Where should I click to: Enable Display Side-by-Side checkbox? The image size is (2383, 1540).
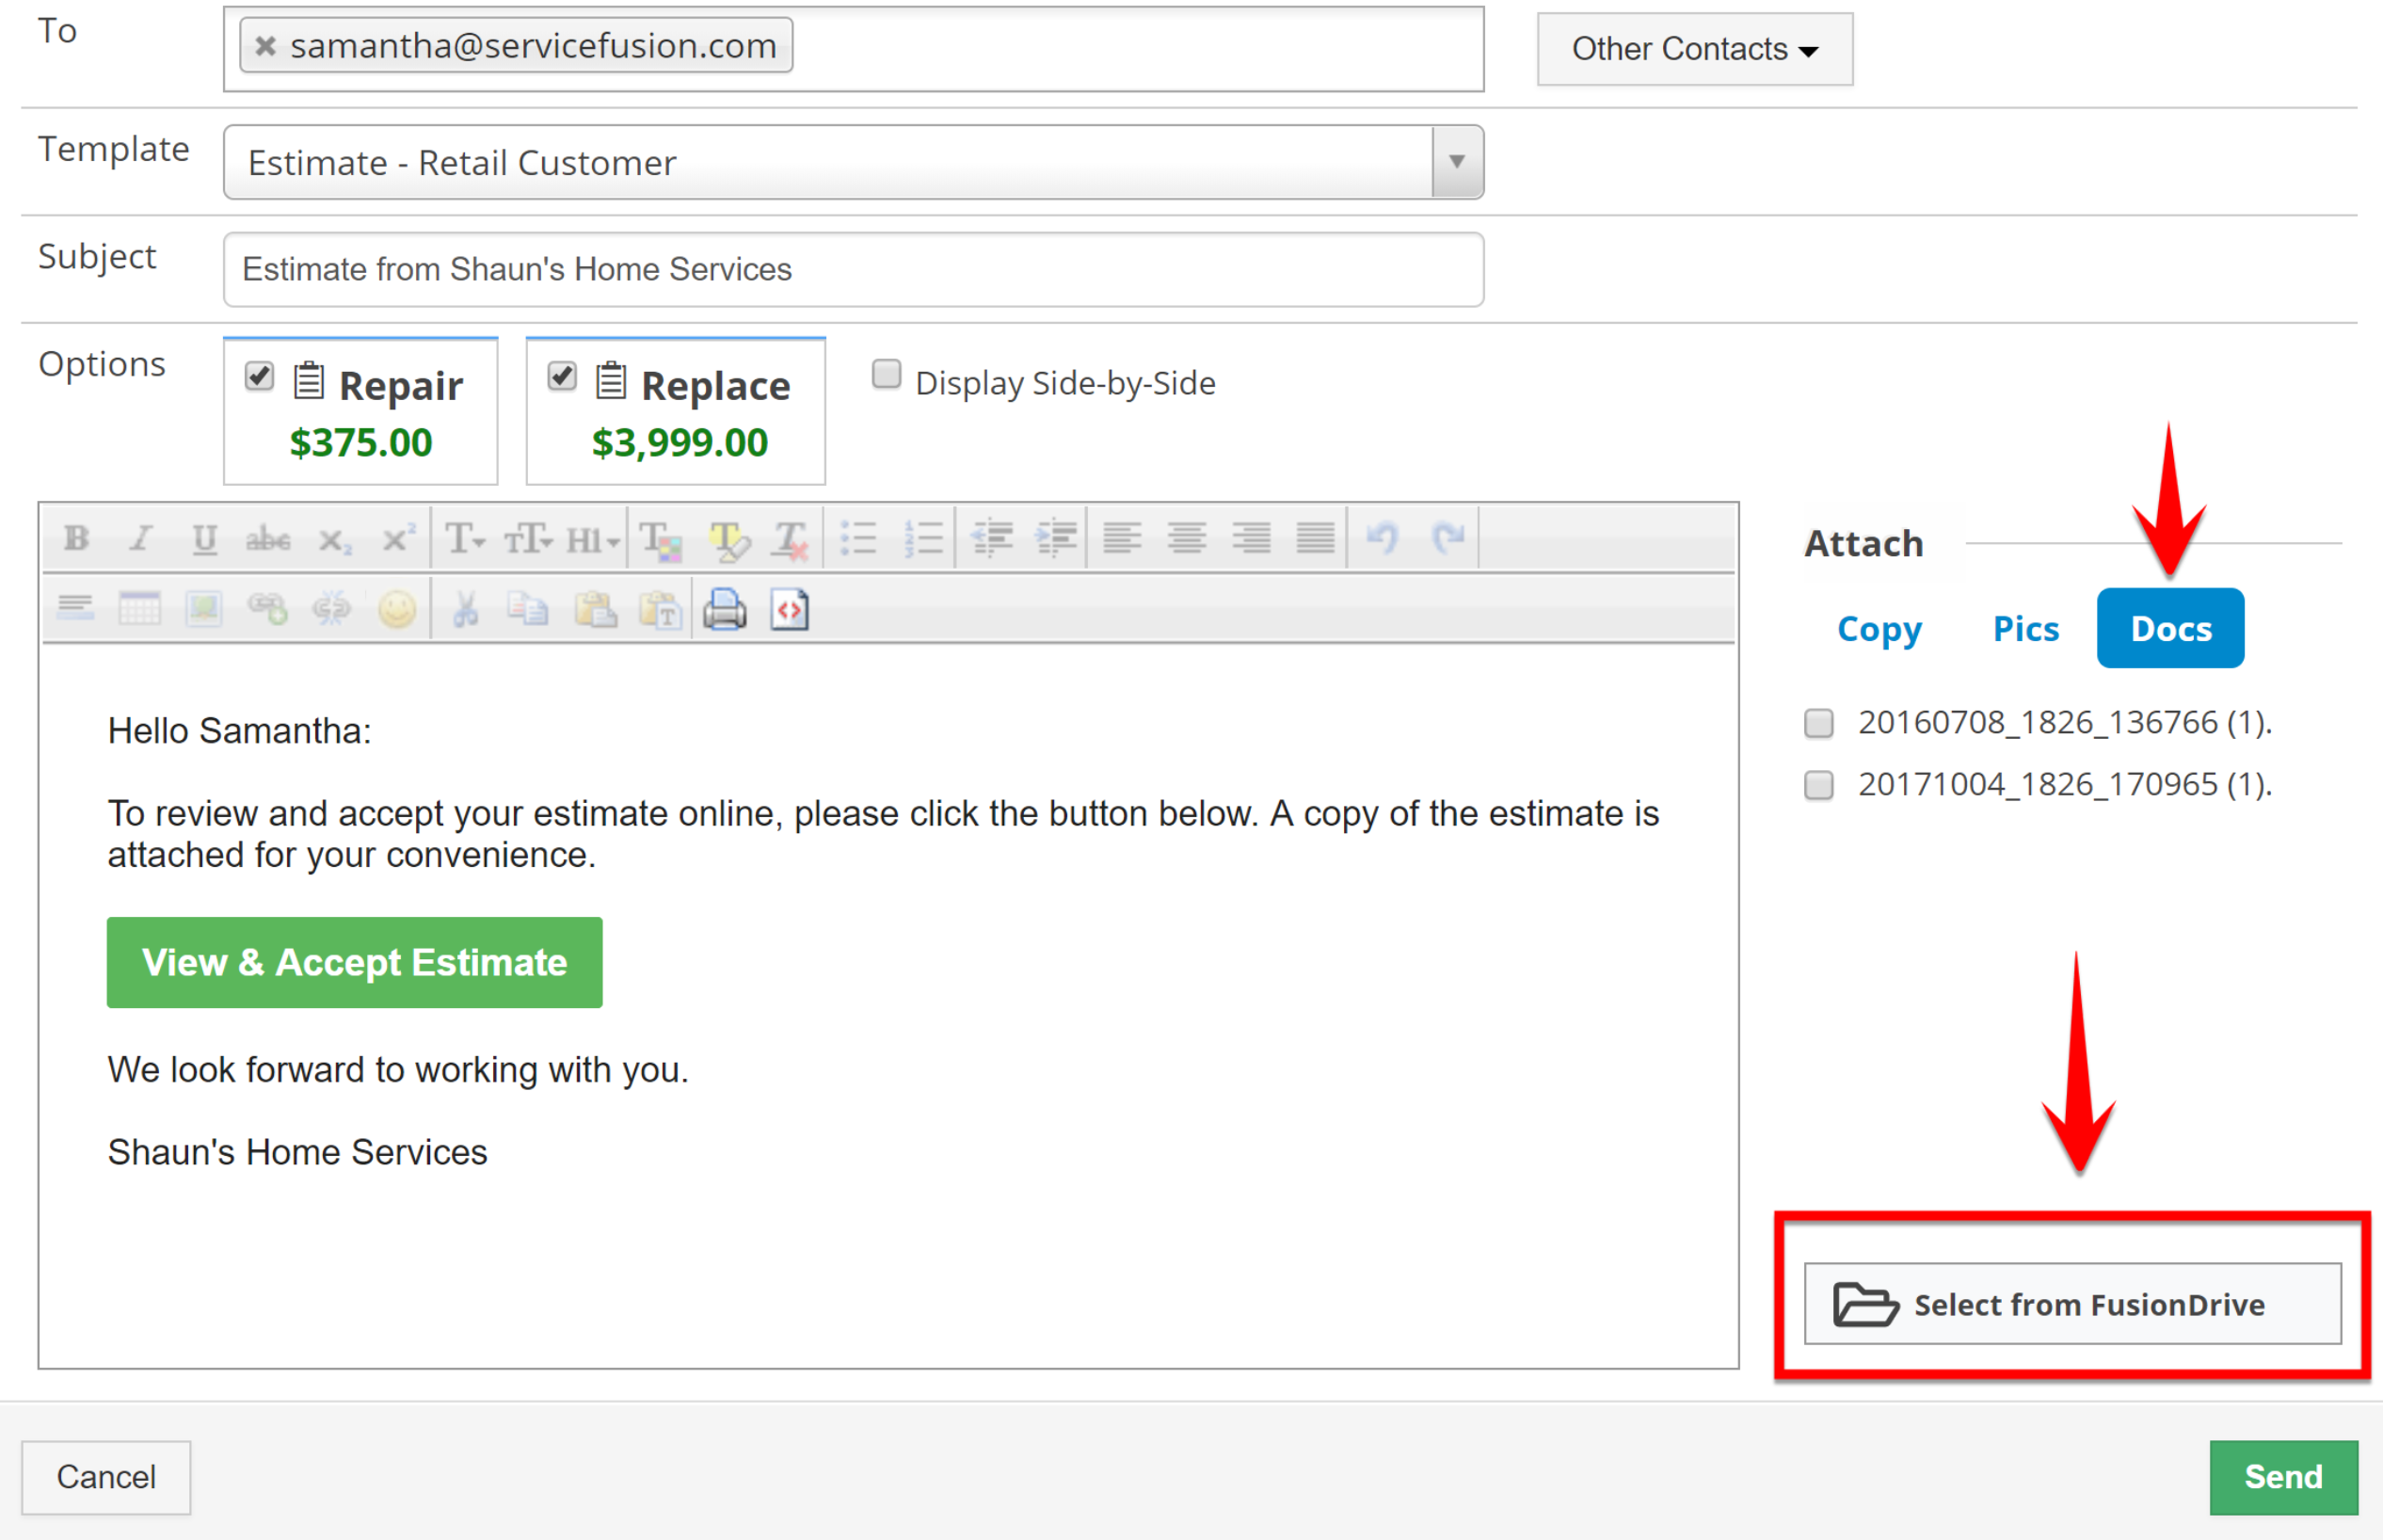click(x=886, y=374)
